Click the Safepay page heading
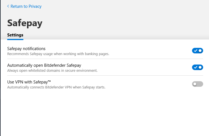The width and height of the screenshot is (209, 136). tap(25, 23)
